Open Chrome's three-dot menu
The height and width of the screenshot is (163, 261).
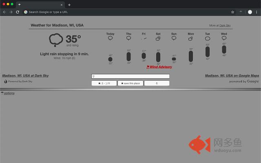tap(257, 12)
